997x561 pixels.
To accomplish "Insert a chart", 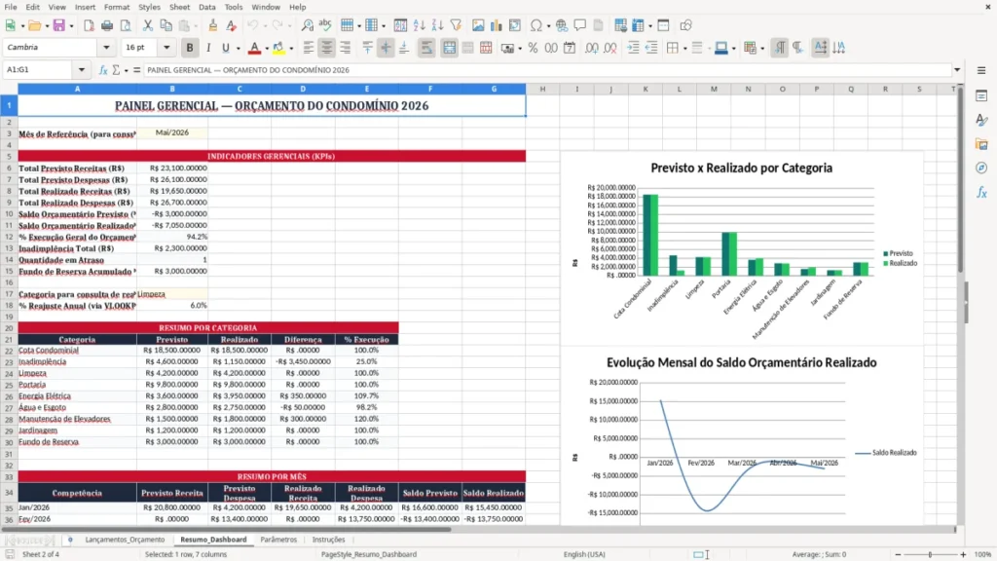I will pos(497,25).
